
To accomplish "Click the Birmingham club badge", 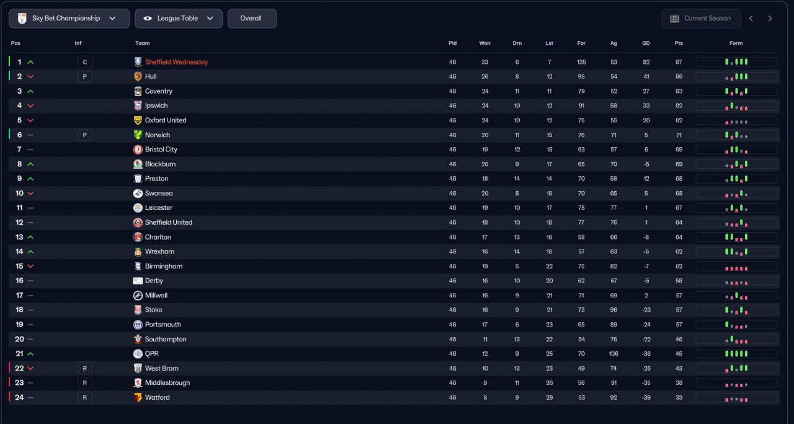I will point(138,266).
